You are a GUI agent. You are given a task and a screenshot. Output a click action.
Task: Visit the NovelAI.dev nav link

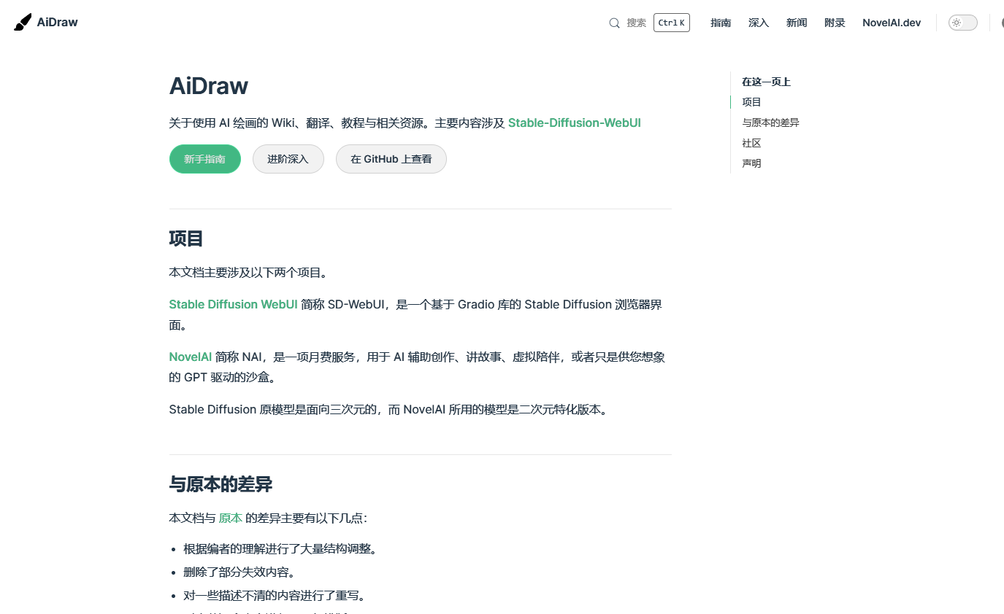click(892, 23)
